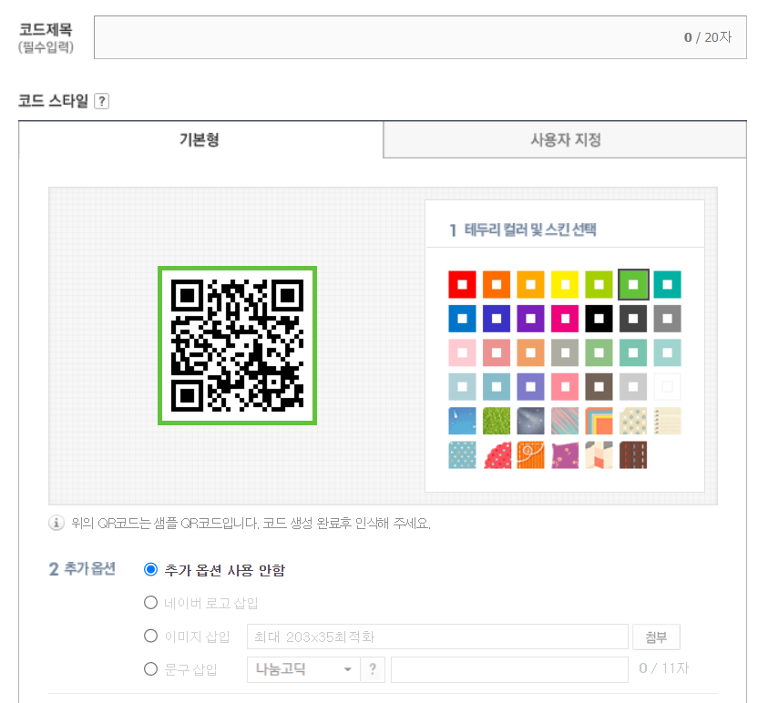Viewport: 758px width, 703px height.
Task: Choose the lime green border color swatch
Action: click(599, 285)
